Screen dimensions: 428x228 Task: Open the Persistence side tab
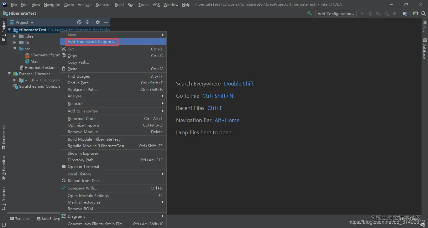[3, 137]
